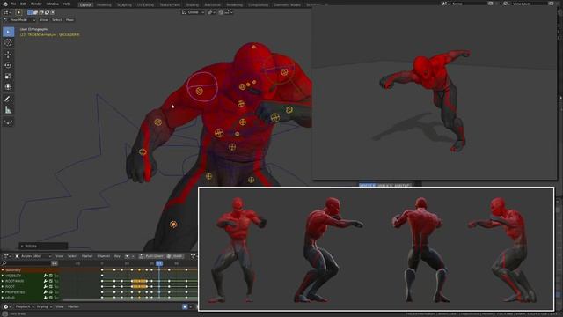563x317 pixels.
Task: Open snapping options dropdown
Action: [x=229, y=12]
